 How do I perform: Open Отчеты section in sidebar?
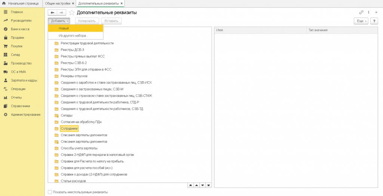point(16,97)
